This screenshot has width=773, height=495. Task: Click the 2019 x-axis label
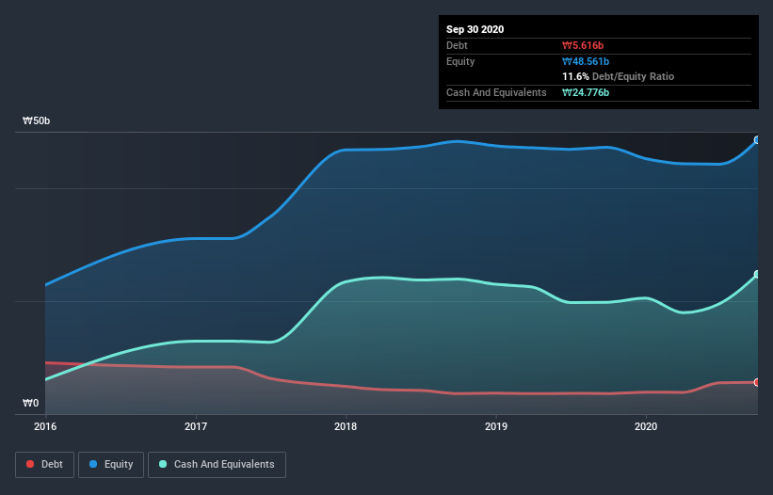point(496,426)
